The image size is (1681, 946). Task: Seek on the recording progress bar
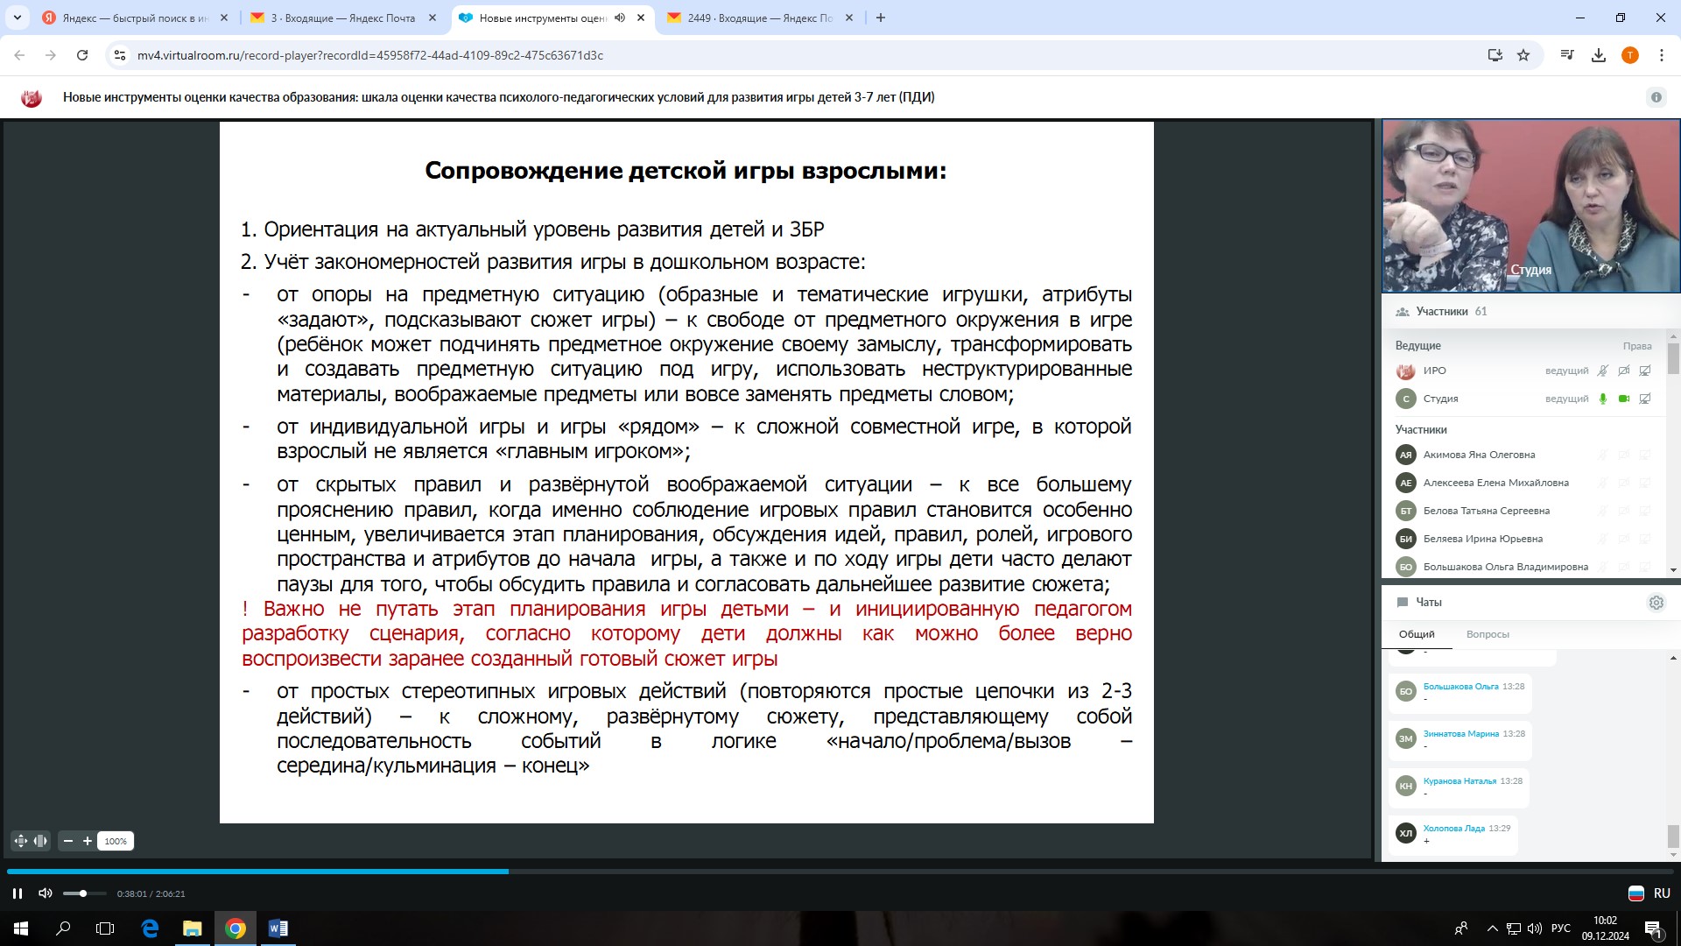[x=840, y=872]
